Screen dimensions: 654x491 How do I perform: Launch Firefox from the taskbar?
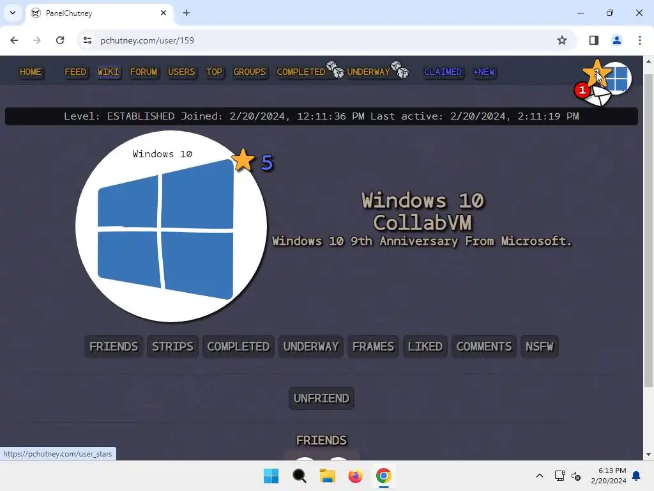point(355,476)
